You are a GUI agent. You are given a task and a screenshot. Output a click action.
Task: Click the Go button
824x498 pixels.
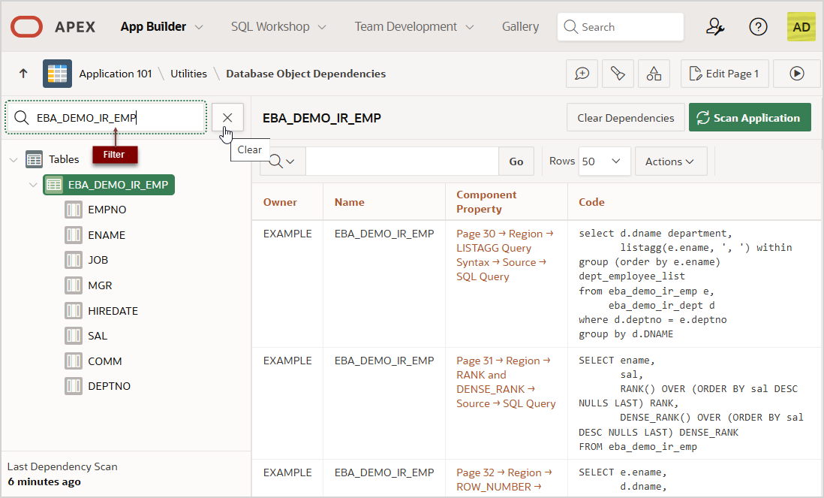point(516,161)
